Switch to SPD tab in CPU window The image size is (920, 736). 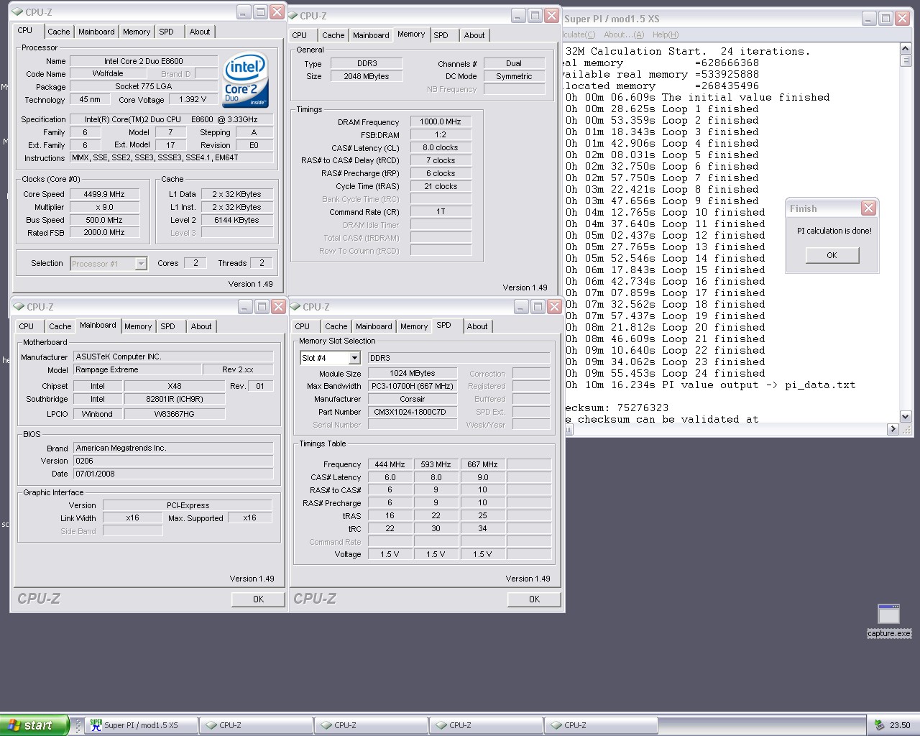tap(166, 32)
